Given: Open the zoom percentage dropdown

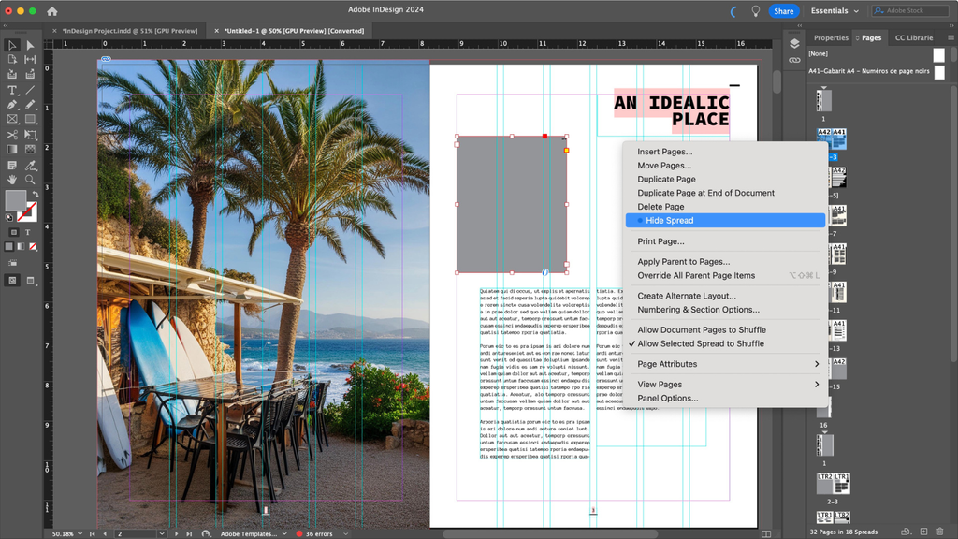Looking at the screenshot, I should tap(67, 532).
